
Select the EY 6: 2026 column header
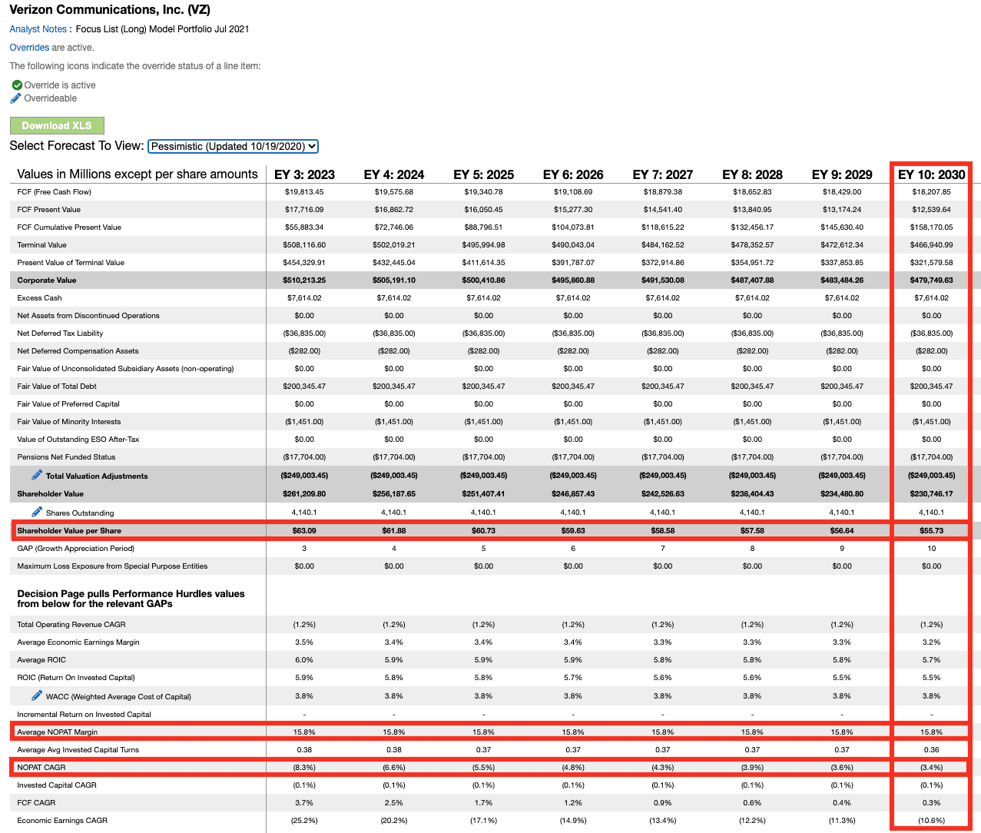click(573, 174)
